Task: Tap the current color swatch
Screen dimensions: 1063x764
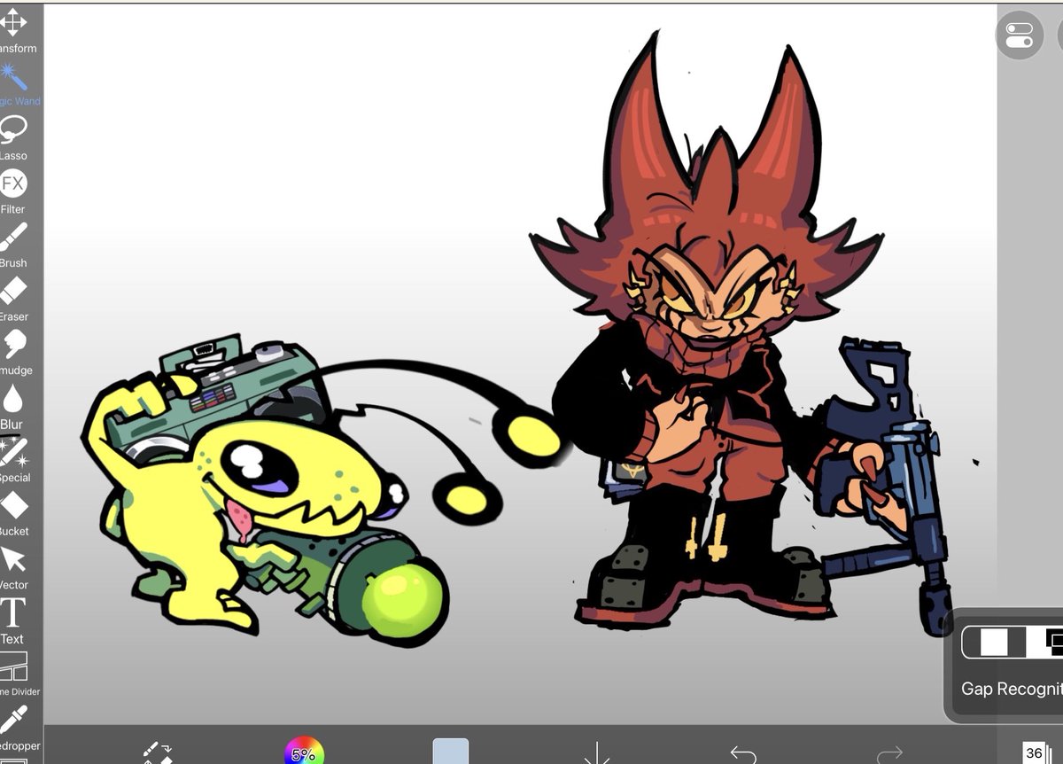Action: (x=451, y=752)
